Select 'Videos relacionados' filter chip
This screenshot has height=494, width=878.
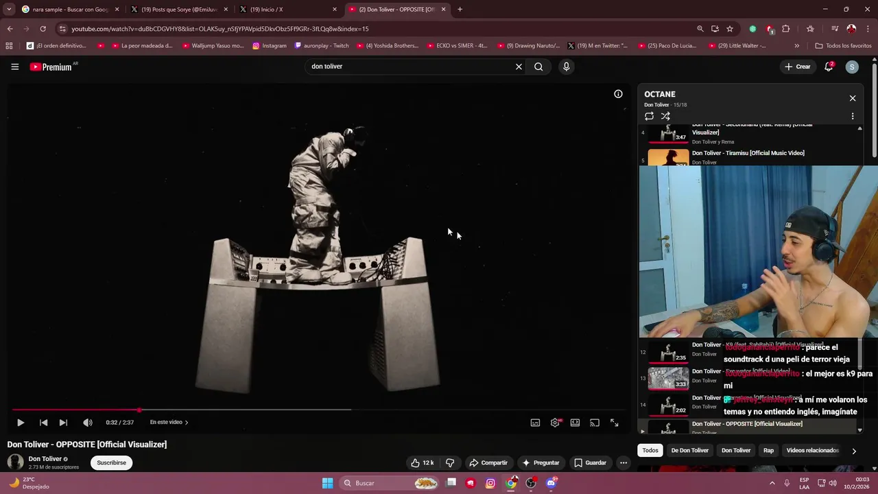tap(813, 451)
